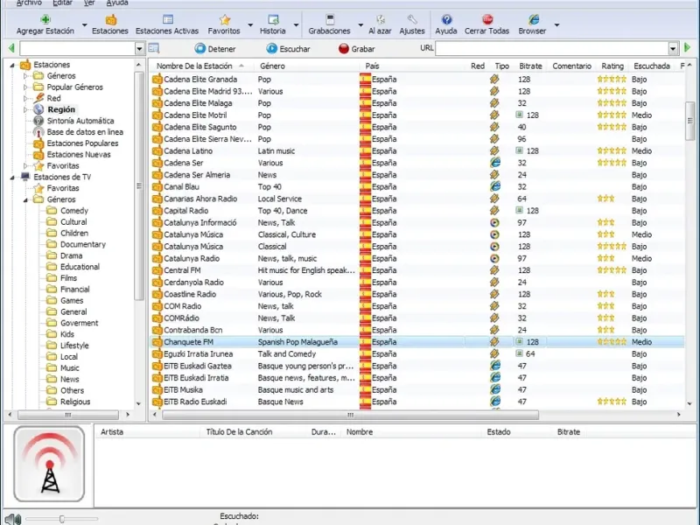Open the Estaciones Activas view

[167, 19]
